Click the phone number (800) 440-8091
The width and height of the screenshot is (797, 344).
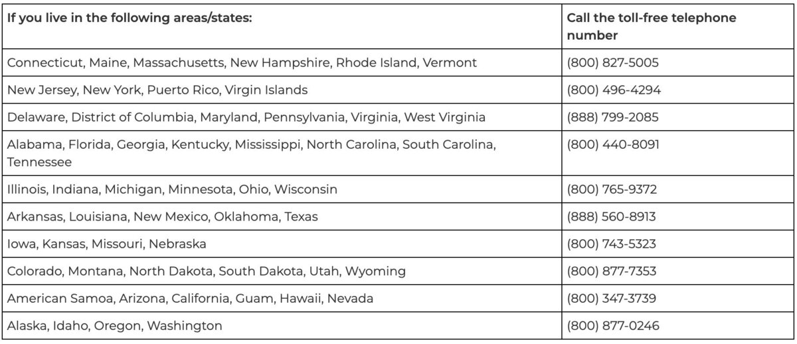613,144
